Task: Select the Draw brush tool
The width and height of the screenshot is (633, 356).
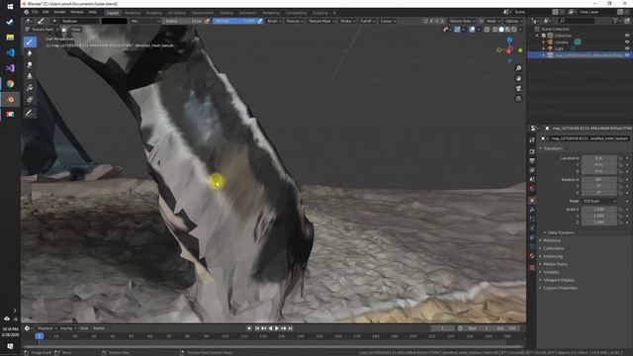Action: pyautogui.click(x=30, y=42)
